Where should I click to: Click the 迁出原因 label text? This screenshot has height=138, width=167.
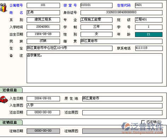point(71,112)
